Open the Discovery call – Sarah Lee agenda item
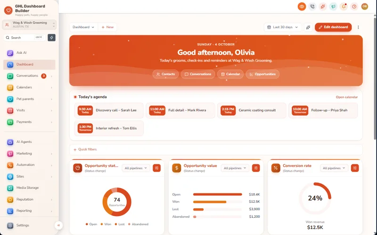Viewport: 377px width, 235px height. (x=109, y=110)
